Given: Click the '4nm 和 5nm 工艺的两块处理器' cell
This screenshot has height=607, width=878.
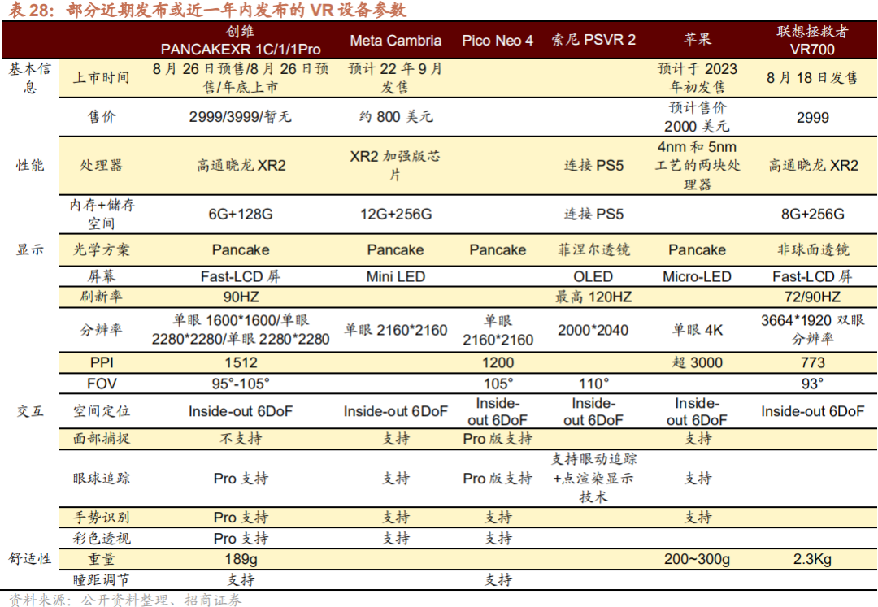Looking at the screenshot, I should pyautogui.click(x=697, y=165).
